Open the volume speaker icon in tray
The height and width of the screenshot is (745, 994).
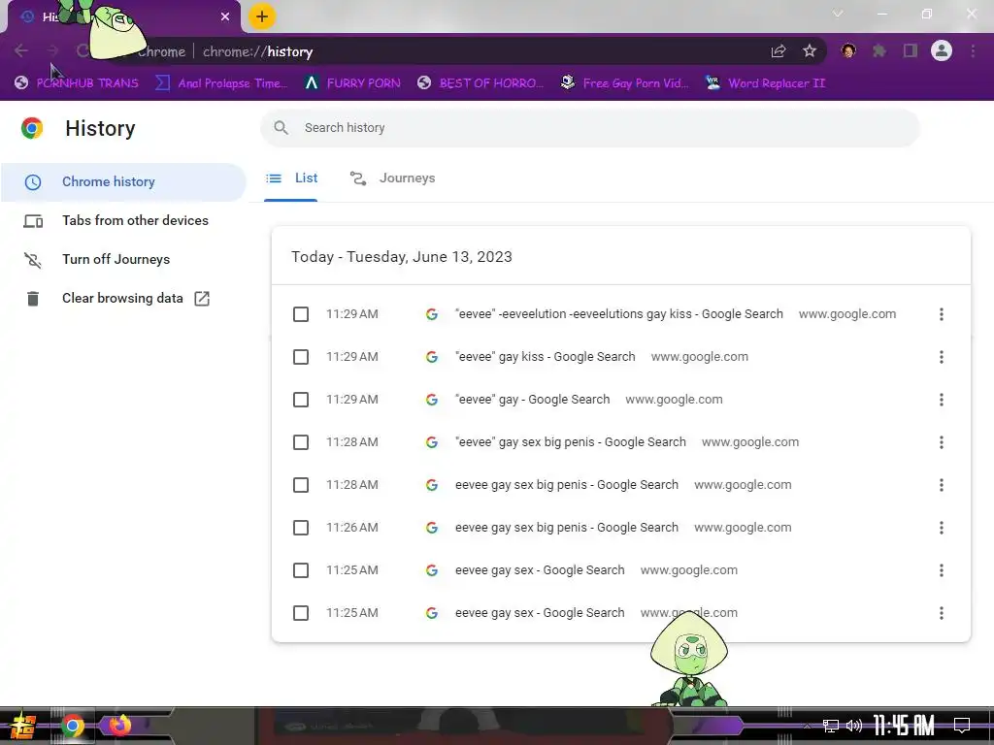pos(854,726)
